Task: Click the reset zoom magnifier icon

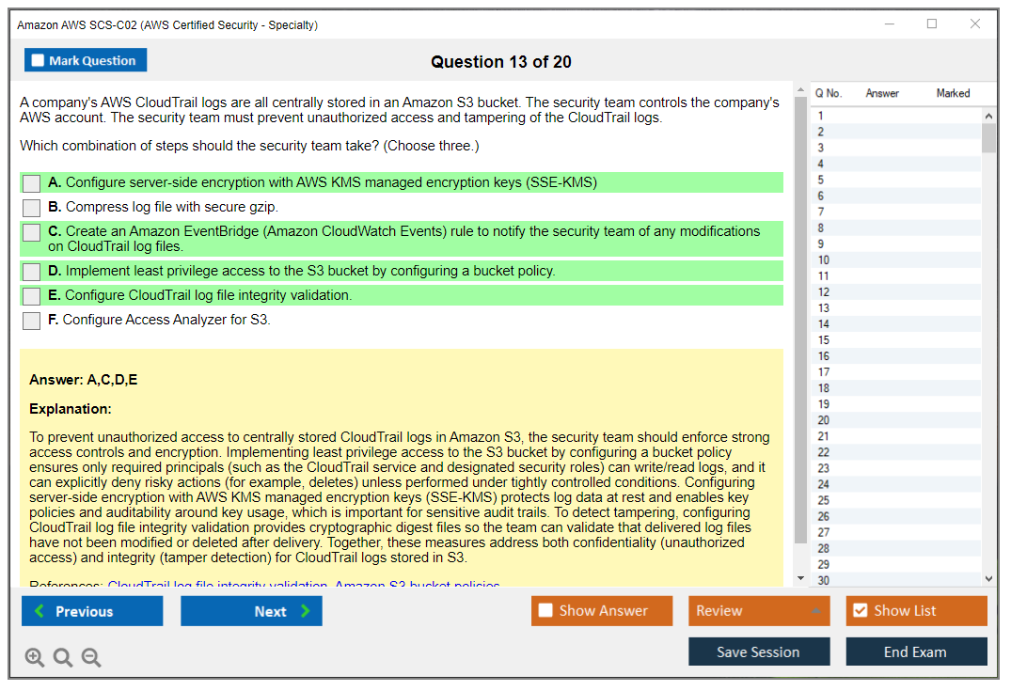Action: [x=63, y=658]
